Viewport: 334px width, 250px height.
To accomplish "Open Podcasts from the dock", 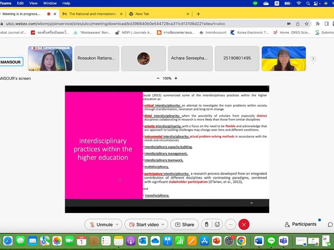I will pos(131,241).
